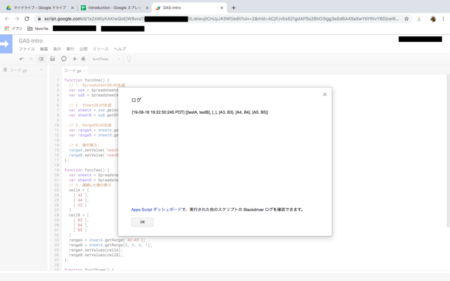Click the Save project icon

(53, 59)
